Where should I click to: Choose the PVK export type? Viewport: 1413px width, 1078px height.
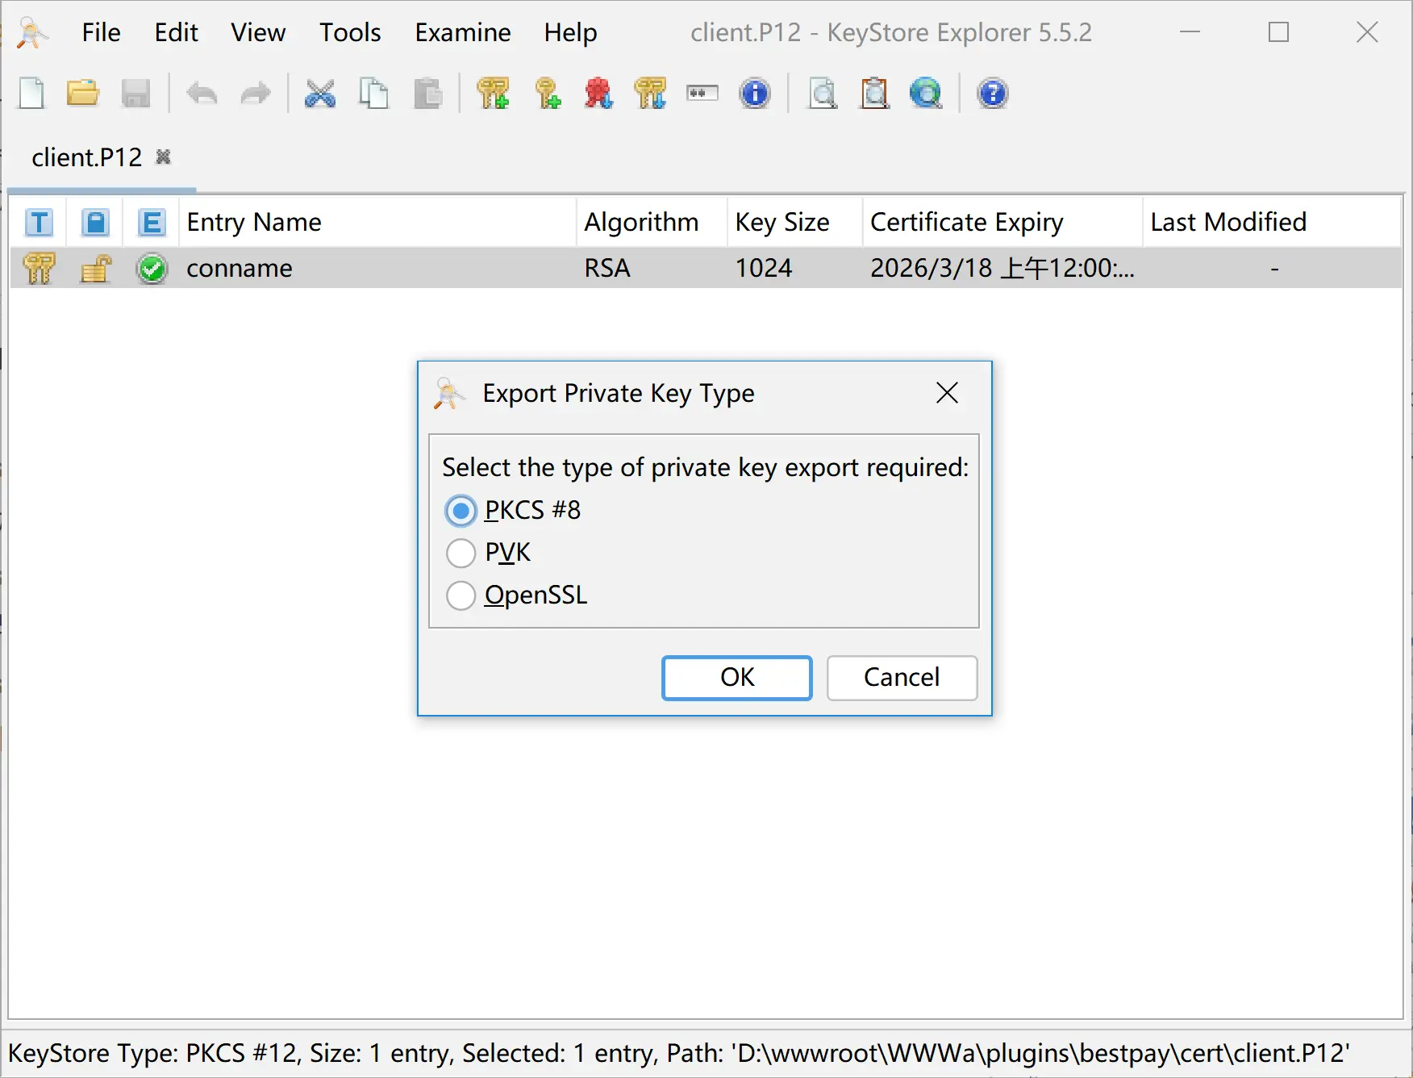coord(461,554)
